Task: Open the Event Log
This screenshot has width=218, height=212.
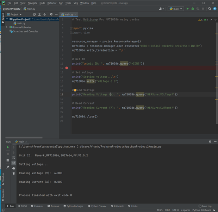Action: point(205,206)
